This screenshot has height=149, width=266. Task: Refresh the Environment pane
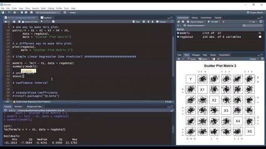[261, 22]
